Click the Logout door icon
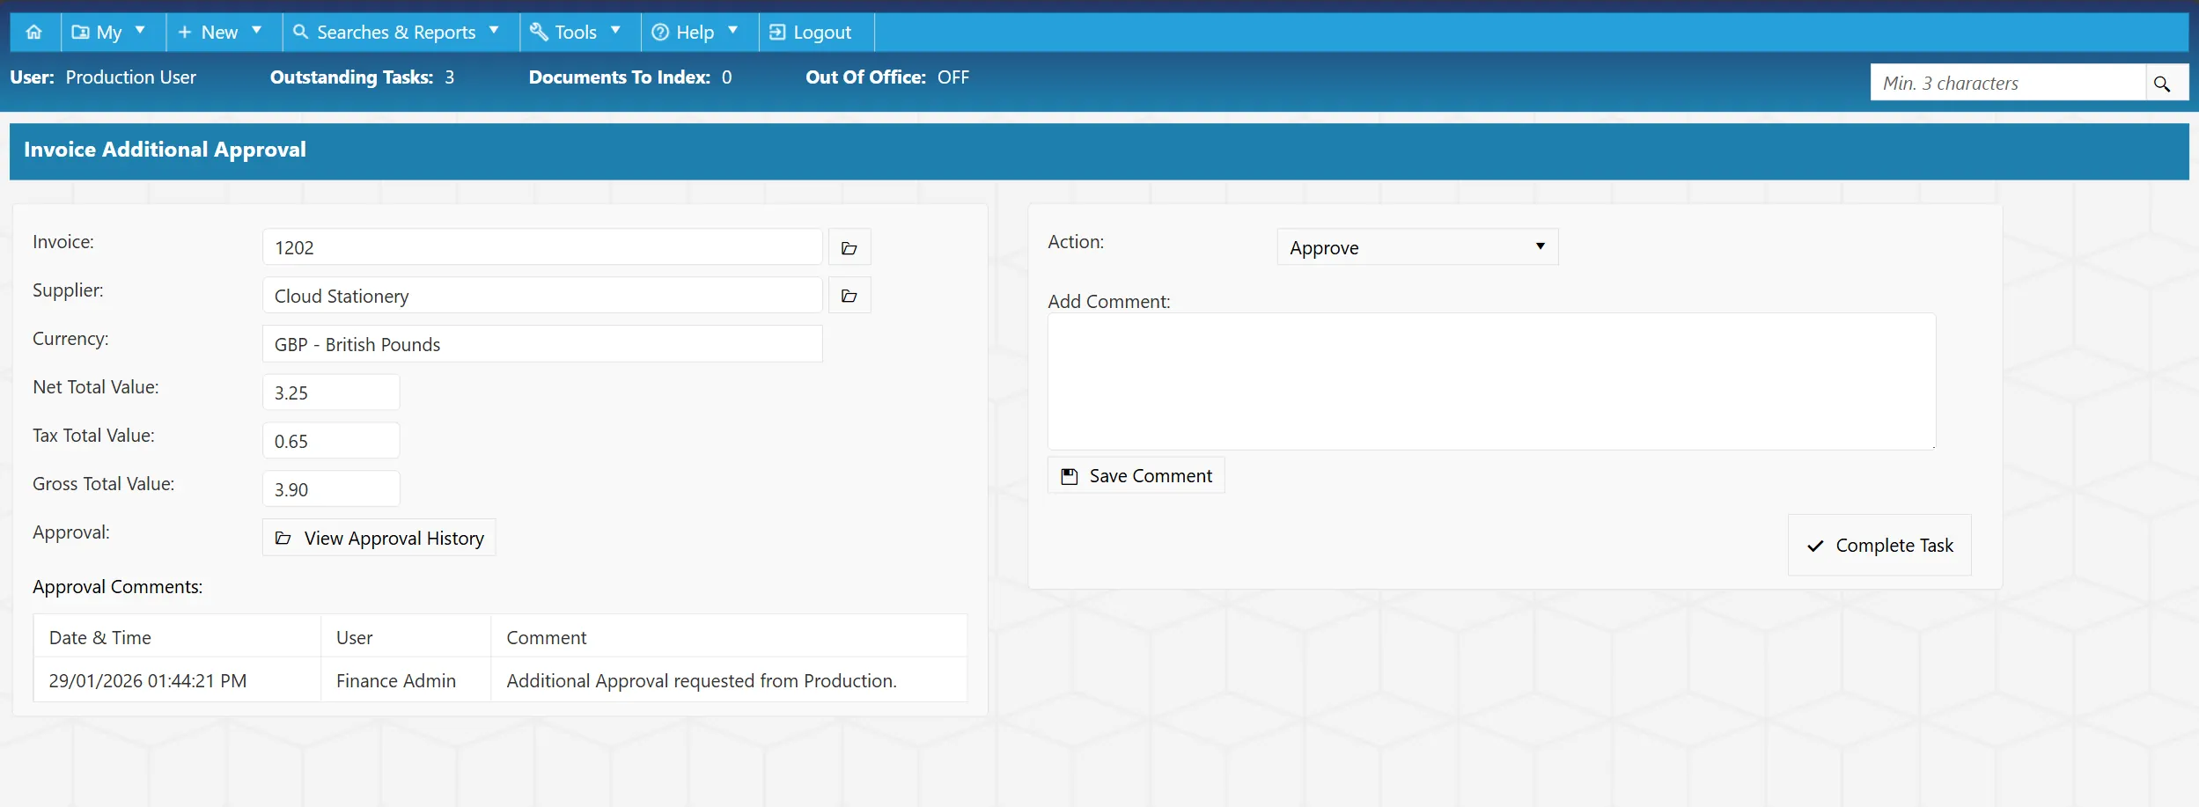 (x=777, y=32)
